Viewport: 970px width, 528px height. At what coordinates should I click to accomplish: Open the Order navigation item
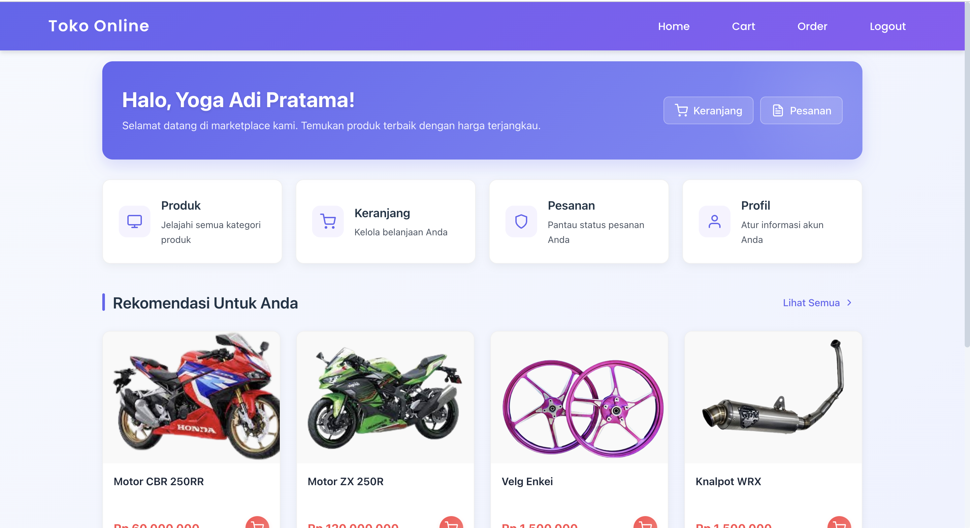(812, 26)
